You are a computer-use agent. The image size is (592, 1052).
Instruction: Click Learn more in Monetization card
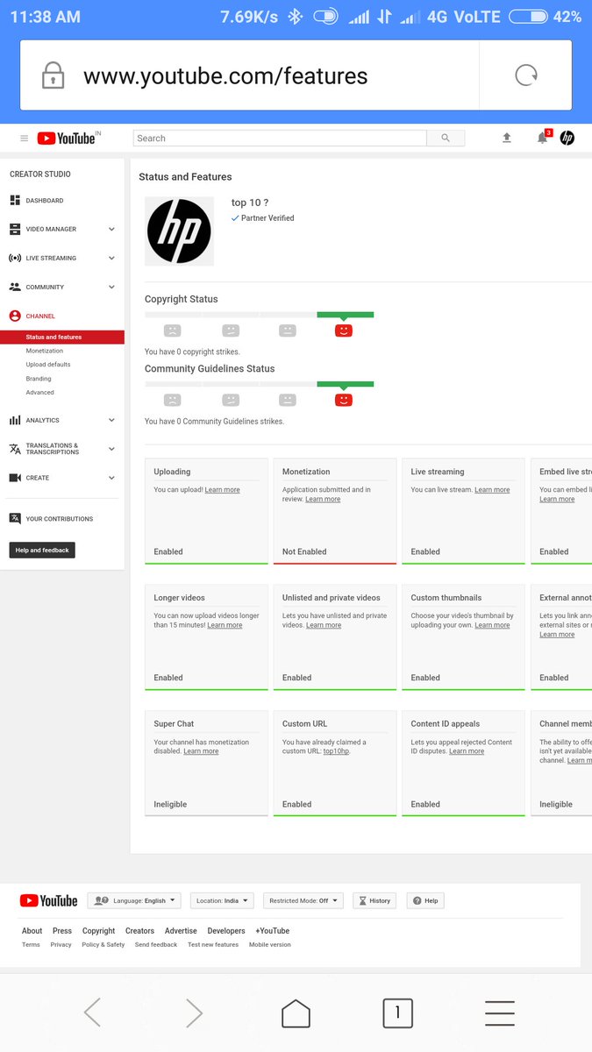click(323, 499)
